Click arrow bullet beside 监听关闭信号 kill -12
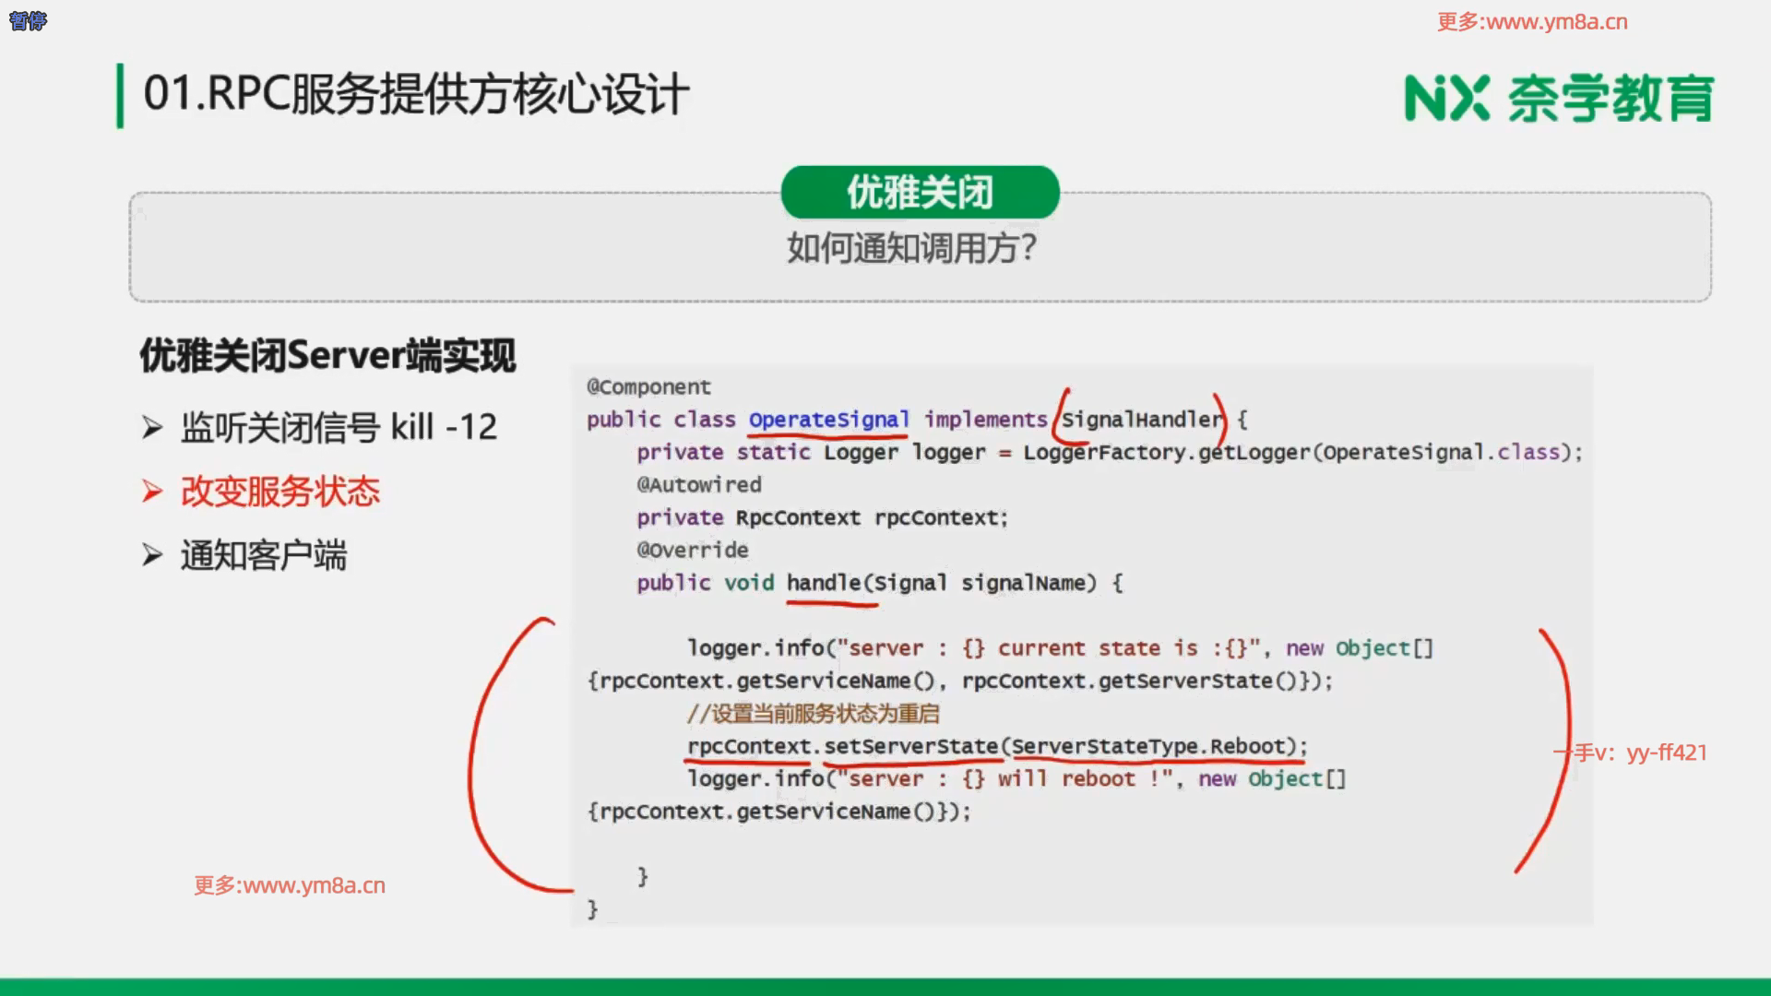This screenshot has width=1771, height=996. (x=152, y=428)
